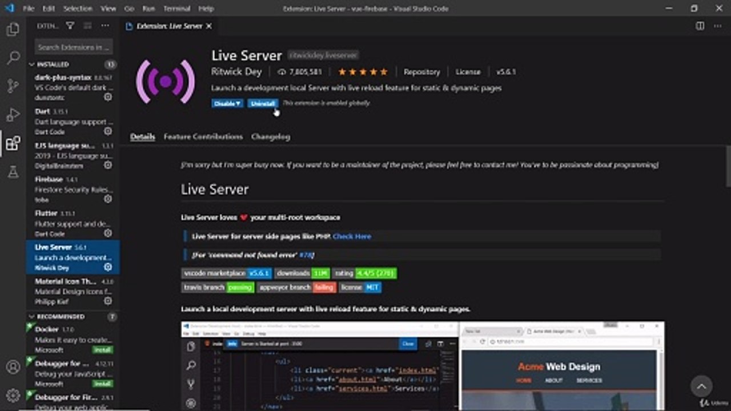Viewport: 731px width, 411px height.
Task: Select the Dart extension in list
Action: (x=73, y=122)
